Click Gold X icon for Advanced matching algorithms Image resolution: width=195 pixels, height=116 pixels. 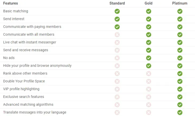(x=148, y=105)
